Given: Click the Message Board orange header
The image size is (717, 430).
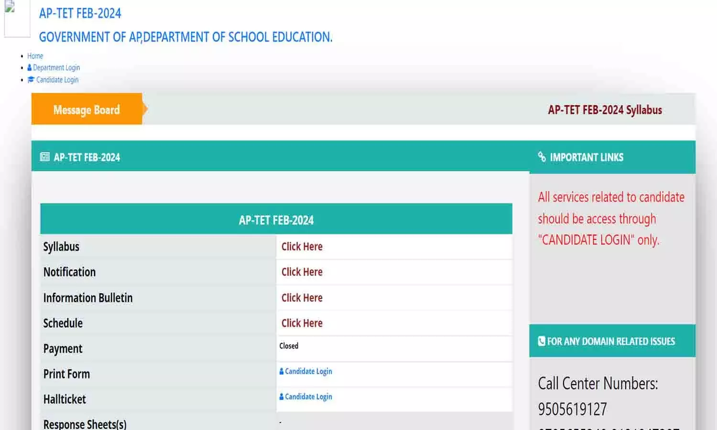Looking at the screenshot, I should (86, 109).
